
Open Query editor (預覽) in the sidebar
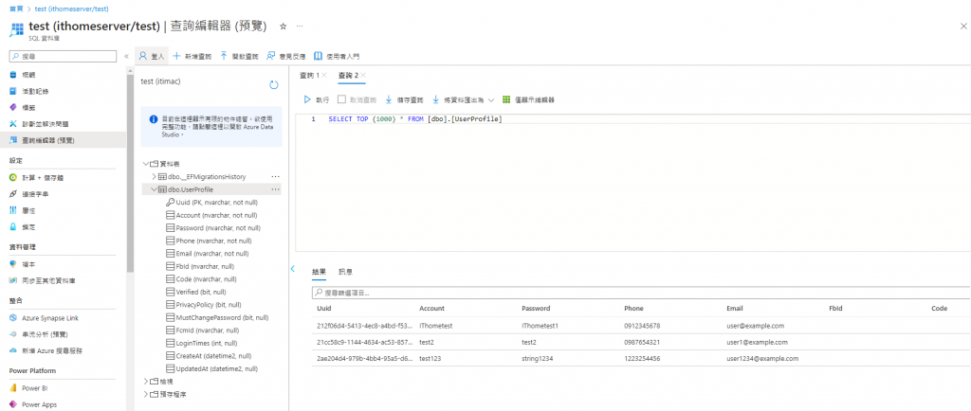(x=64, y=140)
